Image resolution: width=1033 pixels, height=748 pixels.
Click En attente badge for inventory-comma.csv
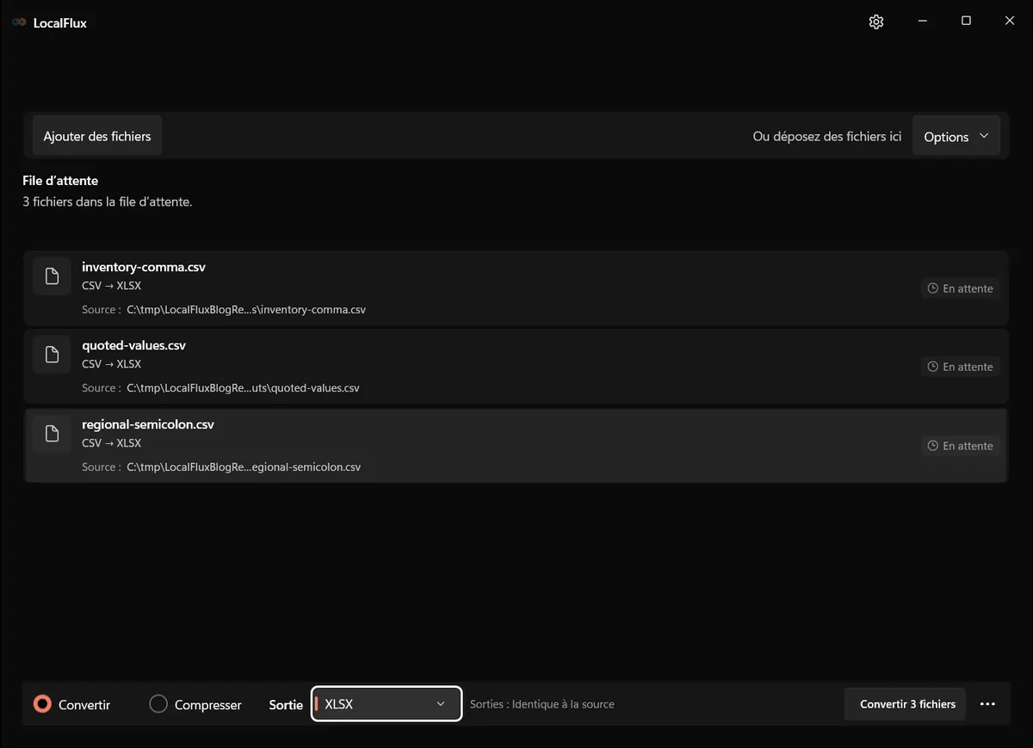click(x=960, y=288)
